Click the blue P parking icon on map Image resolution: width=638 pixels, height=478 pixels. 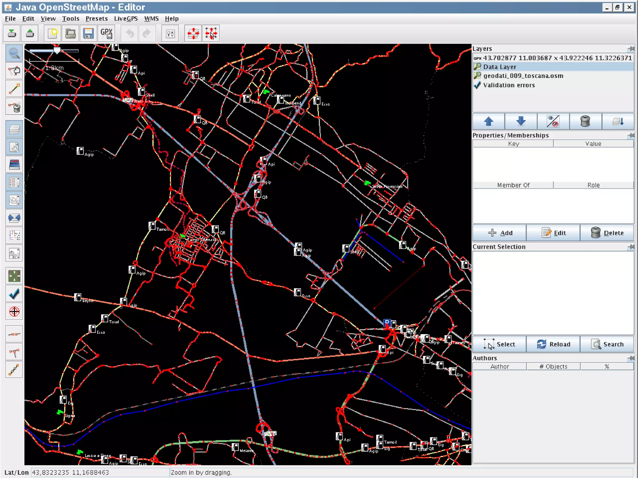pos(387,323)
